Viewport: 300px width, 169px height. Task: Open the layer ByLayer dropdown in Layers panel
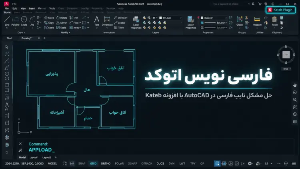[x=170, y=18]
